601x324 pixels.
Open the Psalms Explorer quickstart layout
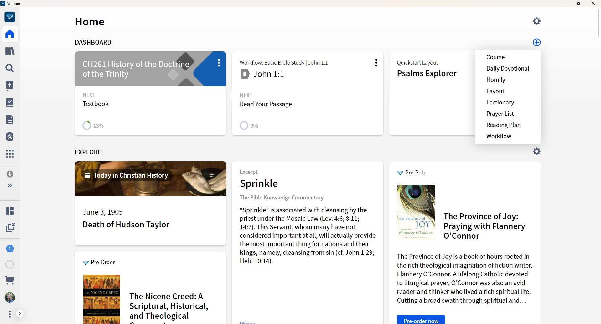coord(427,73)
